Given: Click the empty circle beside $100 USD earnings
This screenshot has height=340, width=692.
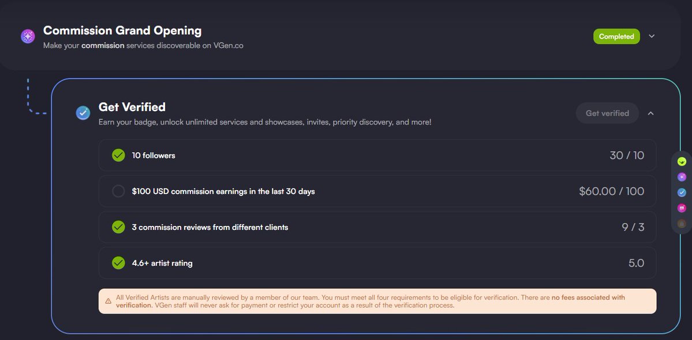Looking at the screenshot, I should pos(118,191).
